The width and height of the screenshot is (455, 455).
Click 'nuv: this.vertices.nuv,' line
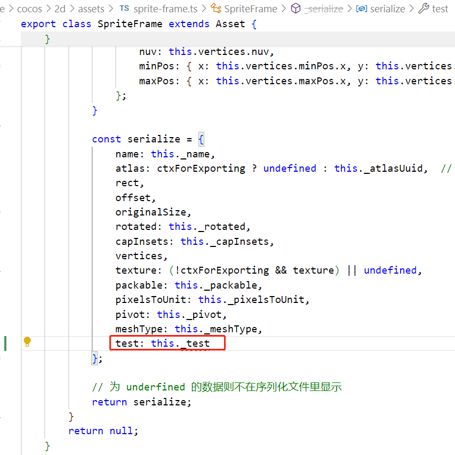[206, 52]
